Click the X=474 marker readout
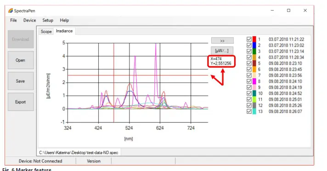327x171 pixels. pos(216,59)
